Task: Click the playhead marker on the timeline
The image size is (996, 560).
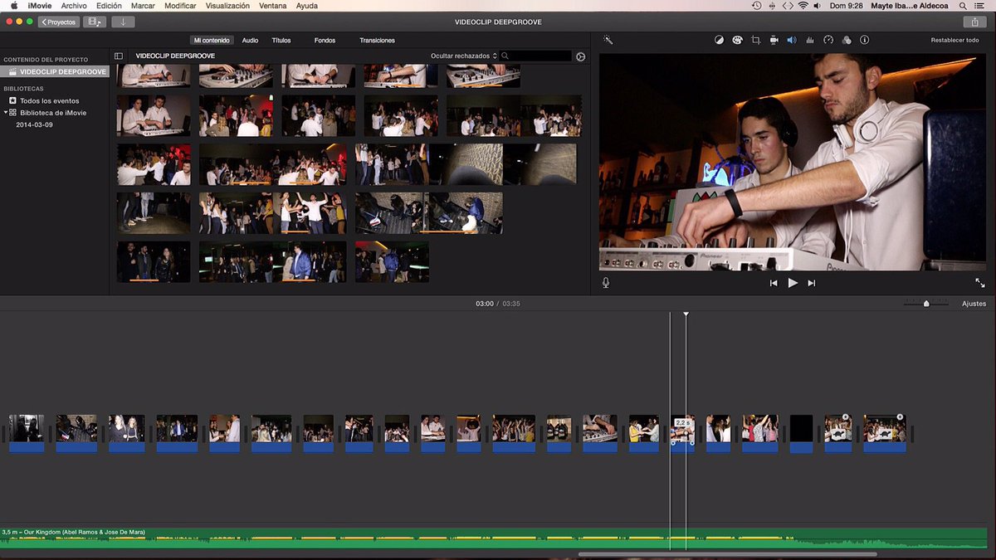Action: click(686, 314)
